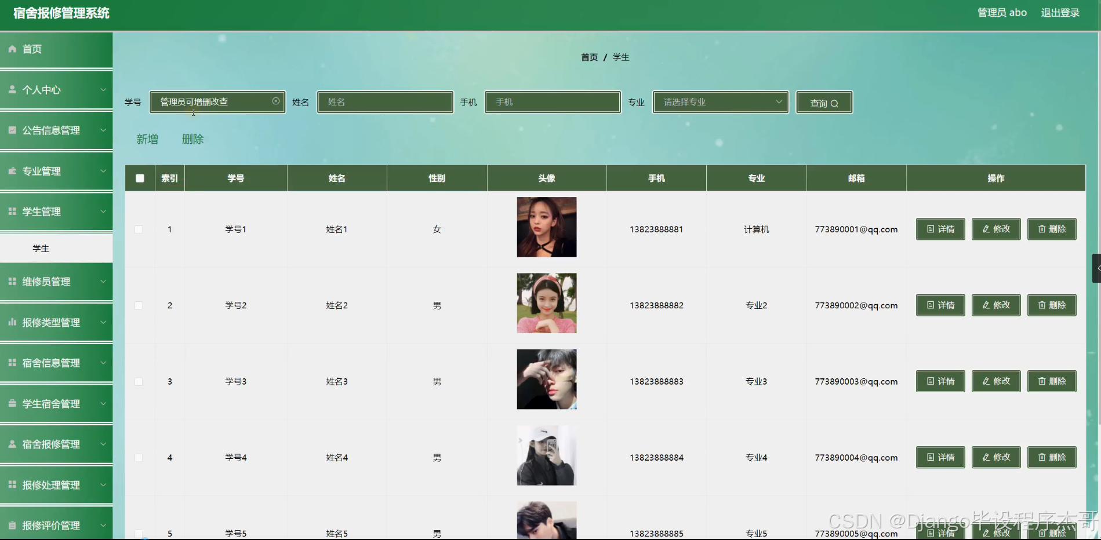Click the avatar photo of 姓名2

coord(547,303)
